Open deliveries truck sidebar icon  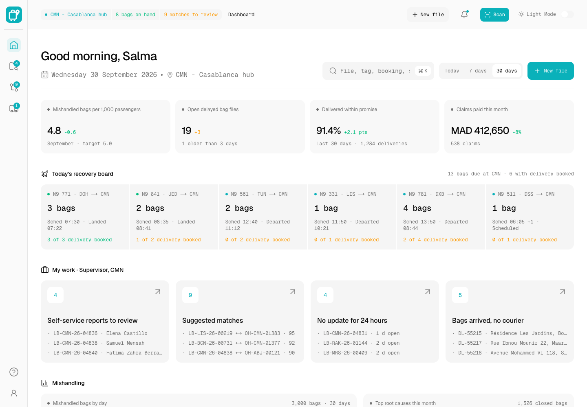point(14,108)
